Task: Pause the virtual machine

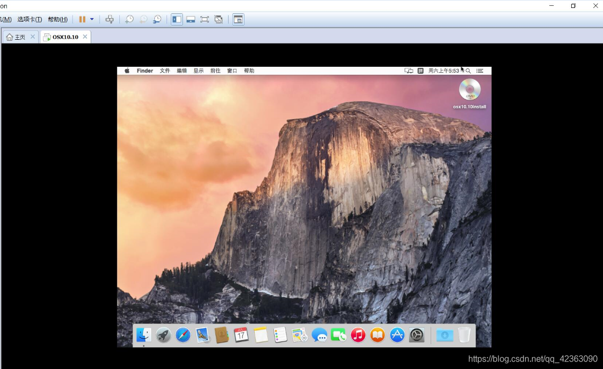Action: (x=82, y=19)
